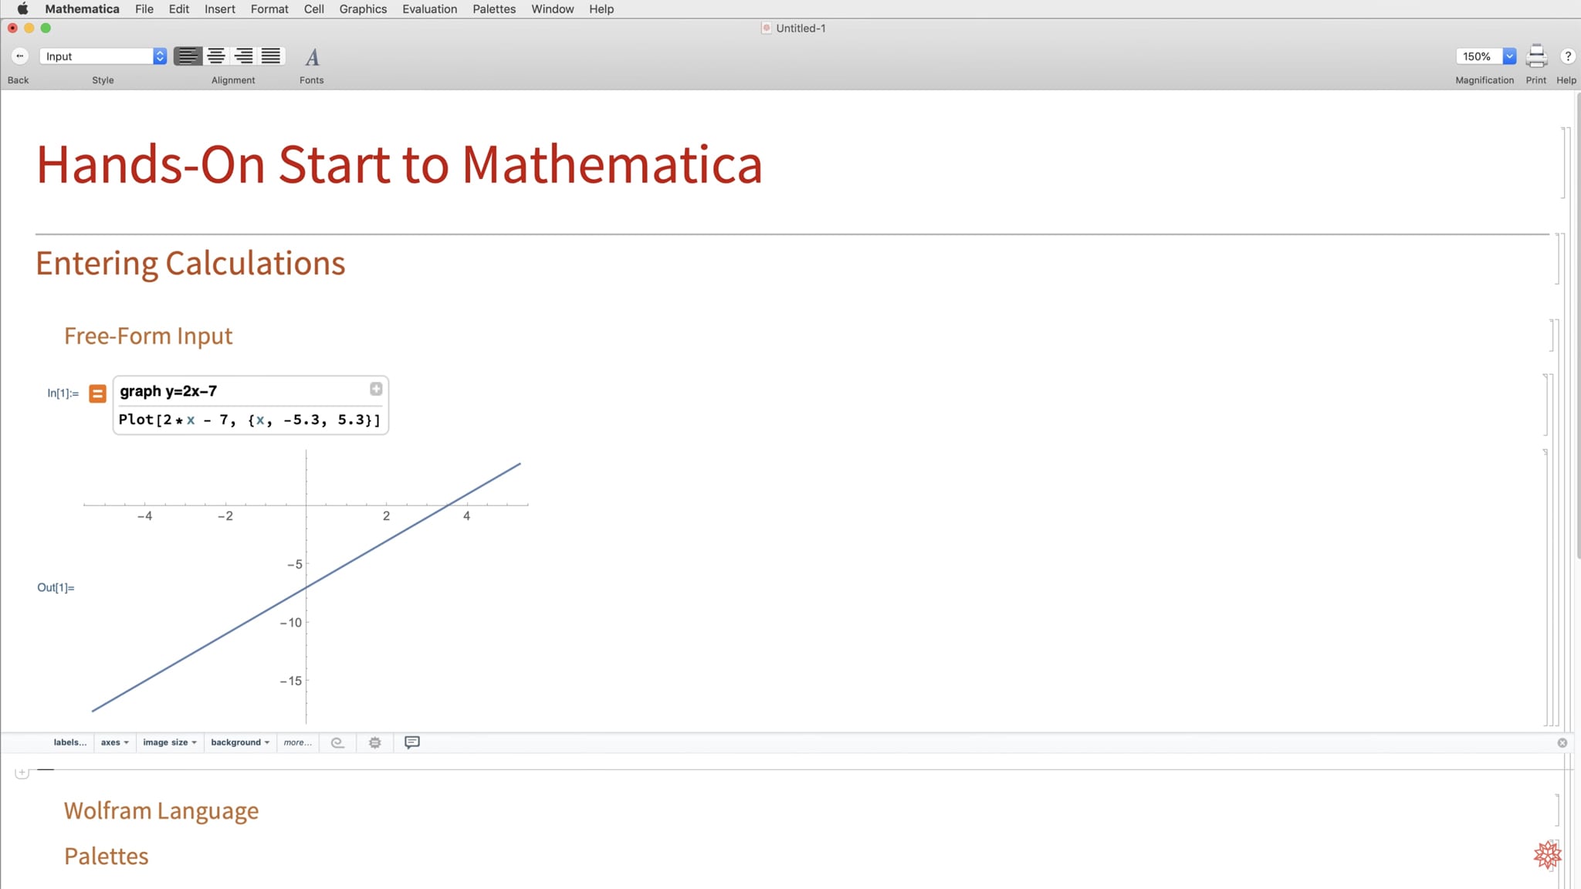1581x889 pixels.
Task: Expand the more options dropdown below graph
Action: tap(296, 742)
